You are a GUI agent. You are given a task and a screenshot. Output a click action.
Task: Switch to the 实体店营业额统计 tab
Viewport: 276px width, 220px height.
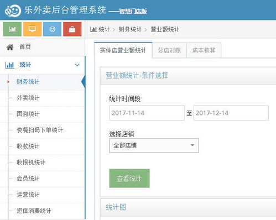coord(123,50)
